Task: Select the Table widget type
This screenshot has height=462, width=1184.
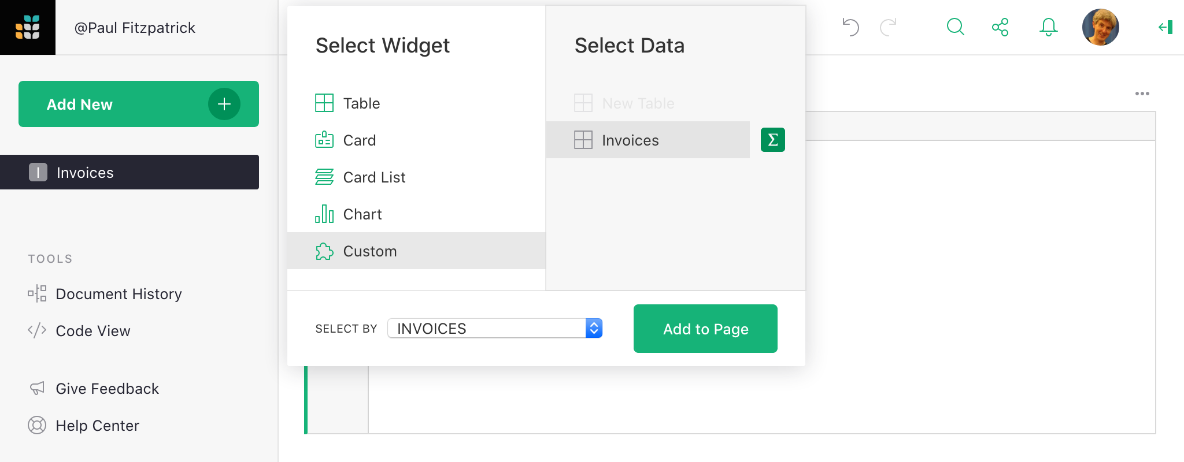Action: (x=361, y=103)
